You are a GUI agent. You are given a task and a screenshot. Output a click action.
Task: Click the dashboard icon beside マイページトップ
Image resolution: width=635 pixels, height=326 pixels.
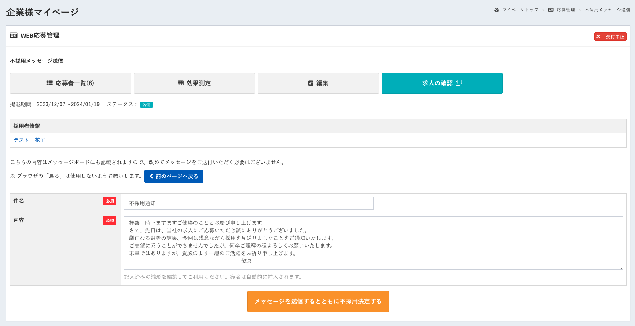click(x=496, y=10)
